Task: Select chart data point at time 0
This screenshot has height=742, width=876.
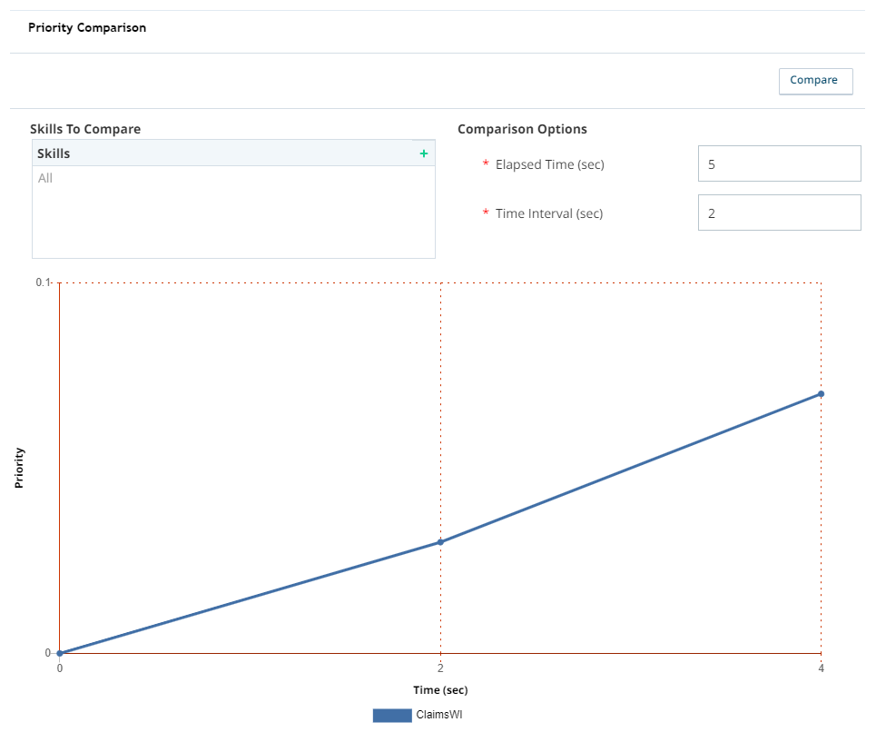Action: tap(60, 653)
